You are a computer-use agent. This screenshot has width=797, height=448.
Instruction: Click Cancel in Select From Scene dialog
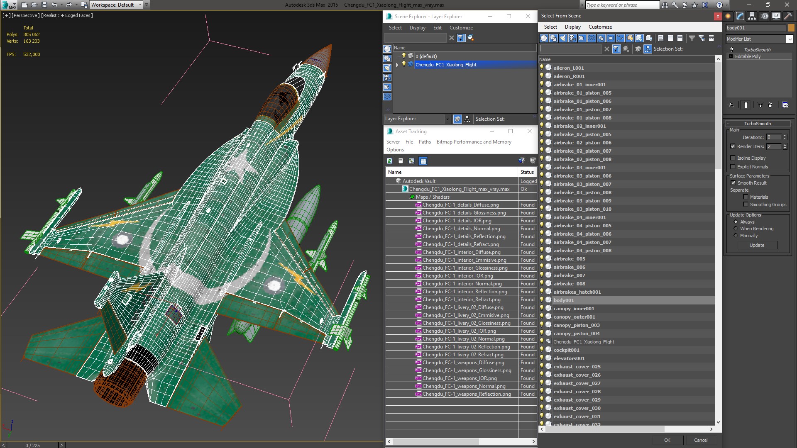[701, 440]
